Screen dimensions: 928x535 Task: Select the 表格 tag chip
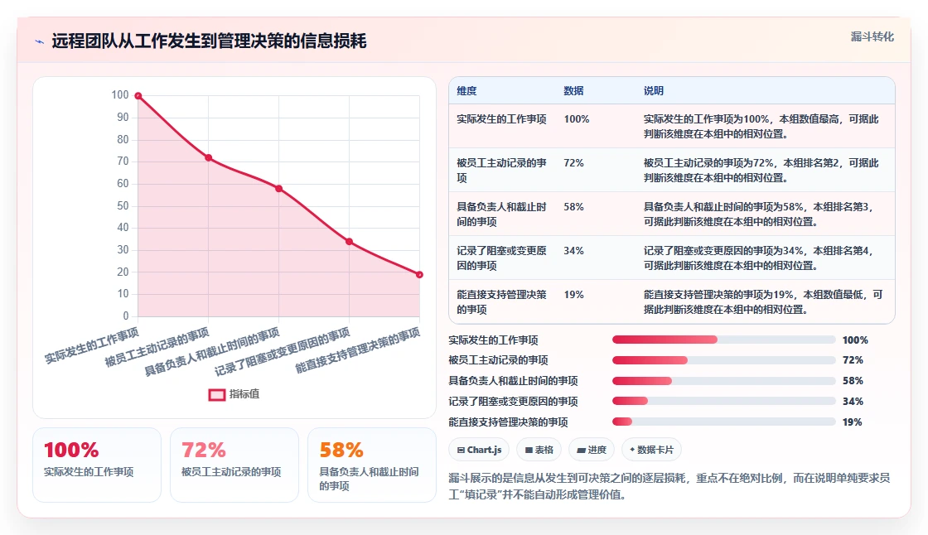click(539, 450)
